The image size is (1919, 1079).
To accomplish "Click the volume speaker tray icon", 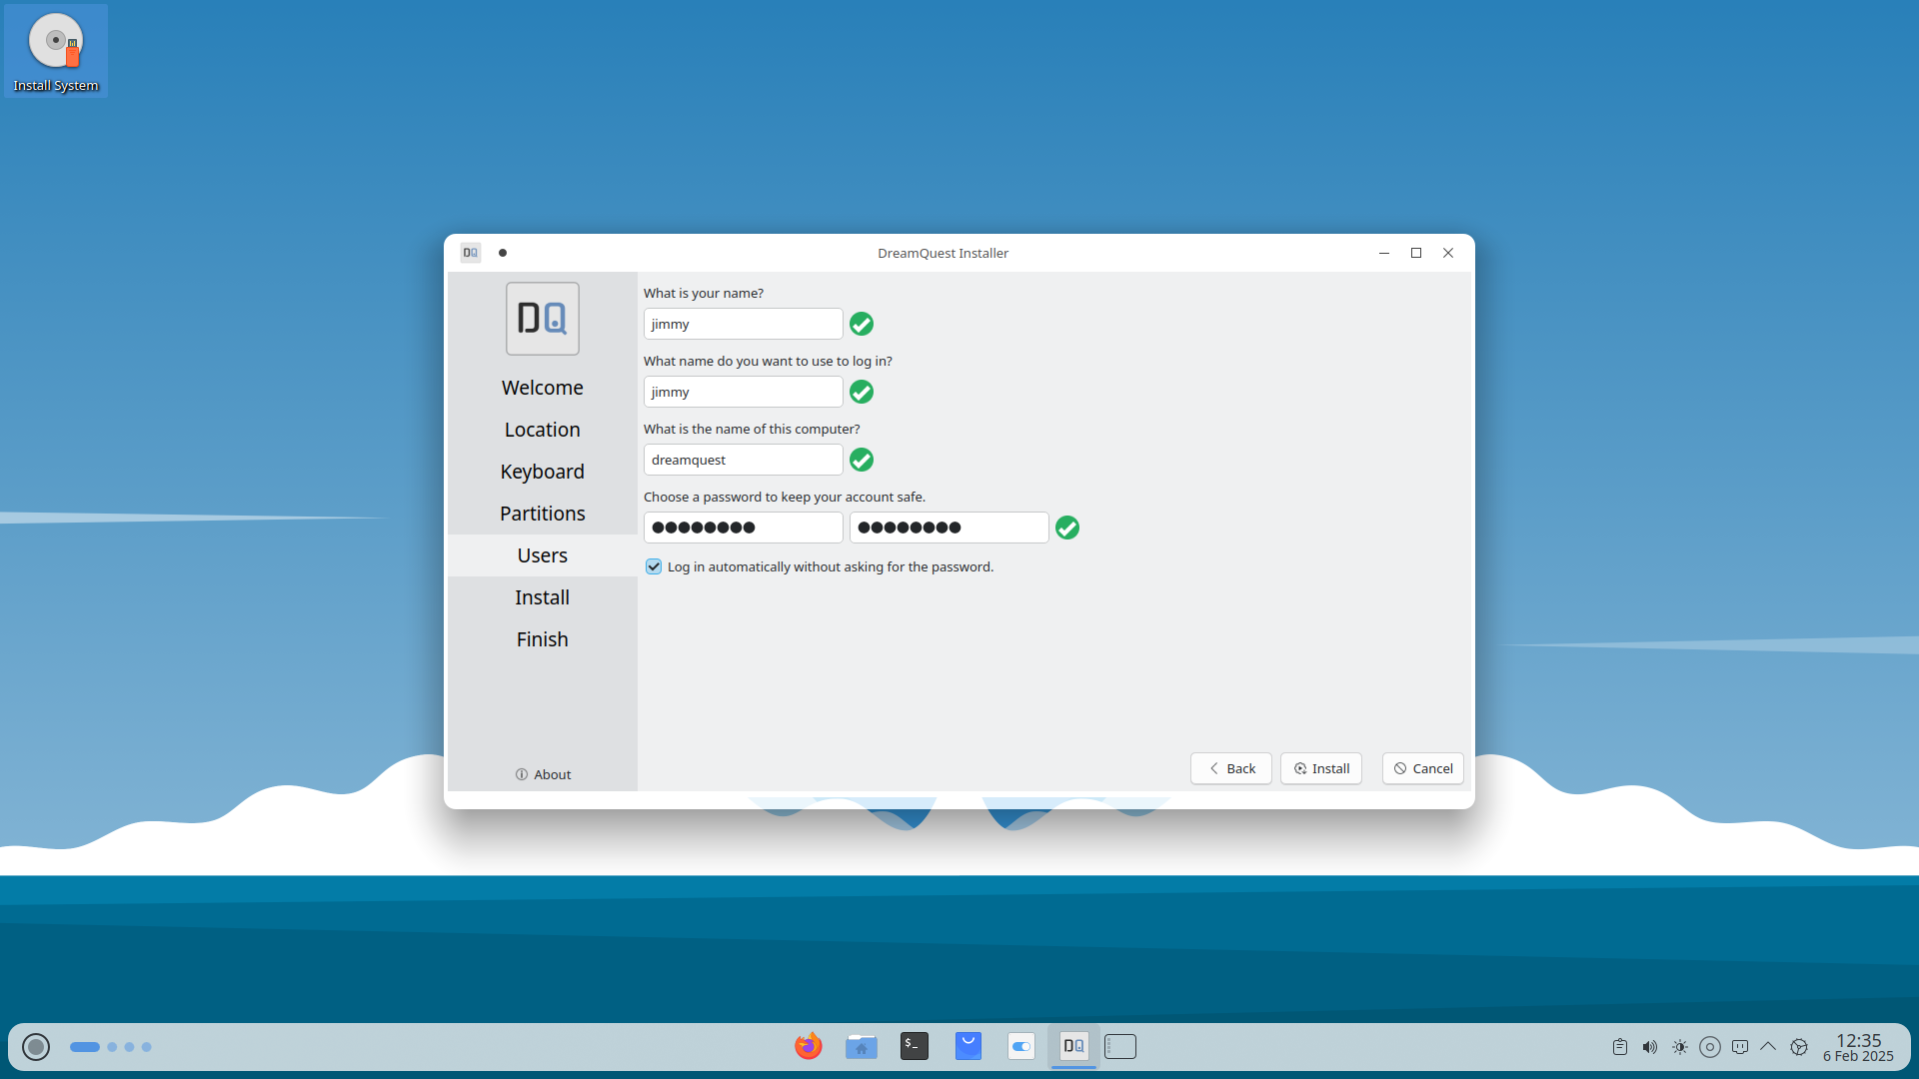I will pyautogui.click(x=1649, y=1047).
